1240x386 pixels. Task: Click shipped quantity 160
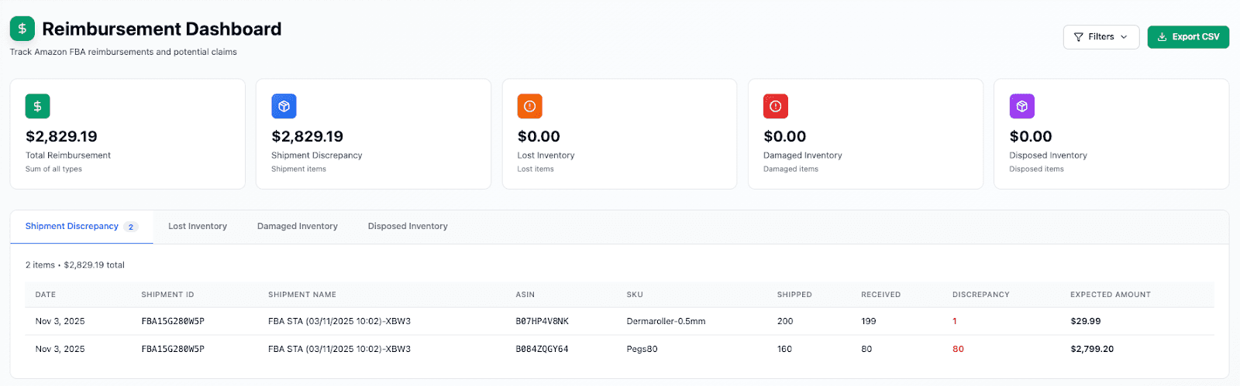(x=784, y=349)
